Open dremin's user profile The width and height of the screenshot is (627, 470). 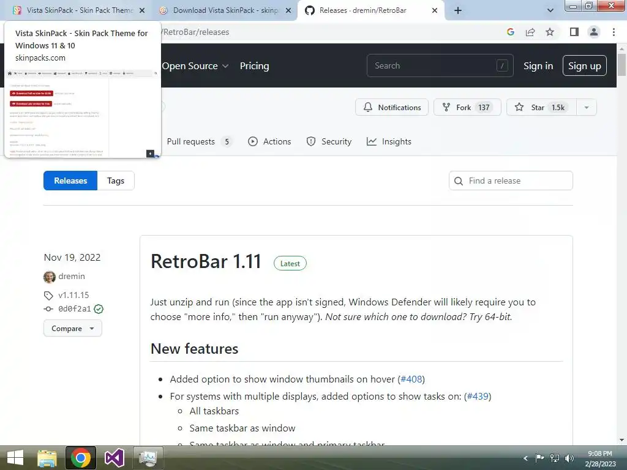pyautogui.click(x=72, y=276)
